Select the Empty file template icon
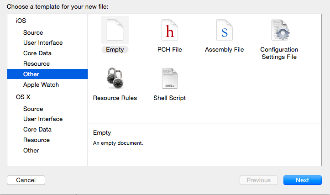 coord(115,30)
